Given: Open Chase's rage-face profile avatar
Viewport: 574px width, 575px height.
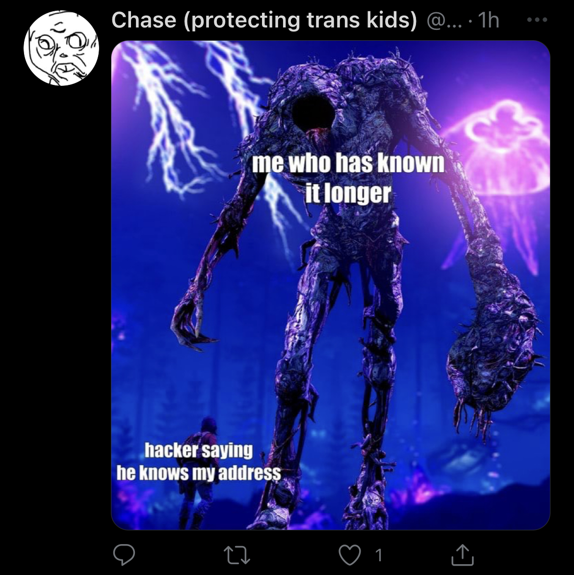Looking at the screenshot, I should (x=62, y=48).
